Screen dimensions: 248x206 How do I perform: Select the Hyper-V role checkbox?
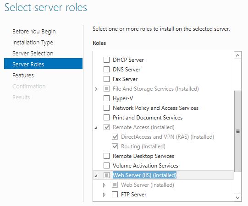click(x=106, y=98)
